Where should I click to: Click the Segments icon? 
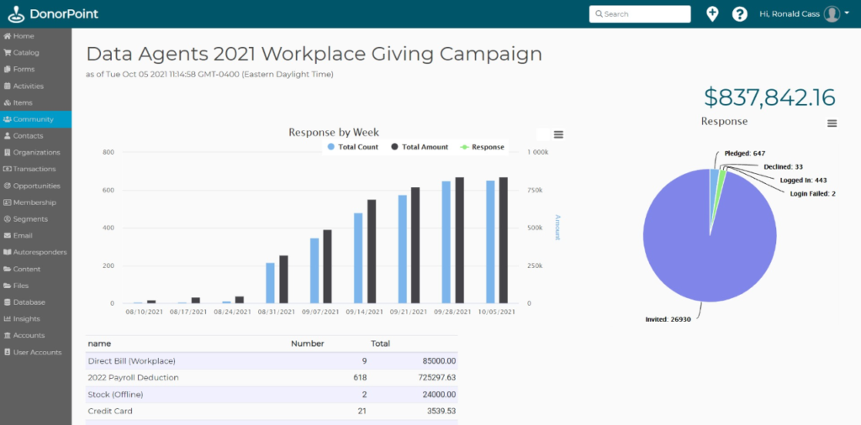point(7,219)
